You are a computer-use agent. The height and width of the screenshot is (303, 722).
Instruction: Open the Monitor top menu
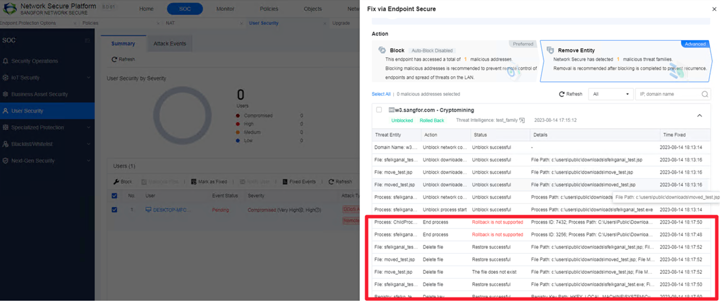coord(225,9)
